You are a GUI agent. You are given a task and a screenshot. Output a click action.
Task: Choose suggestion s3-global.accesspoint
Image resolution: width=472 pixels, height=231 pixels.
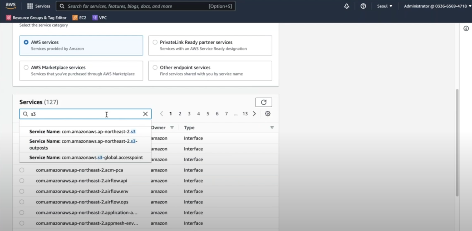coord(85,157)
